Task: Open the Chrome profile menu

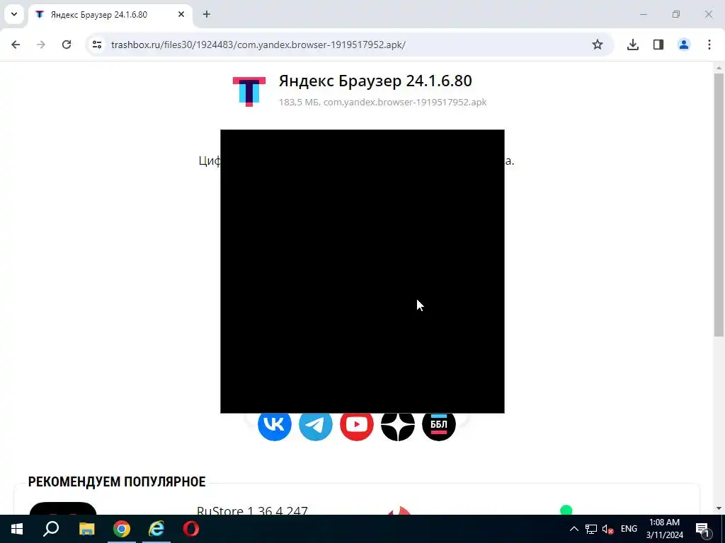Action: (x=684, y=45)
